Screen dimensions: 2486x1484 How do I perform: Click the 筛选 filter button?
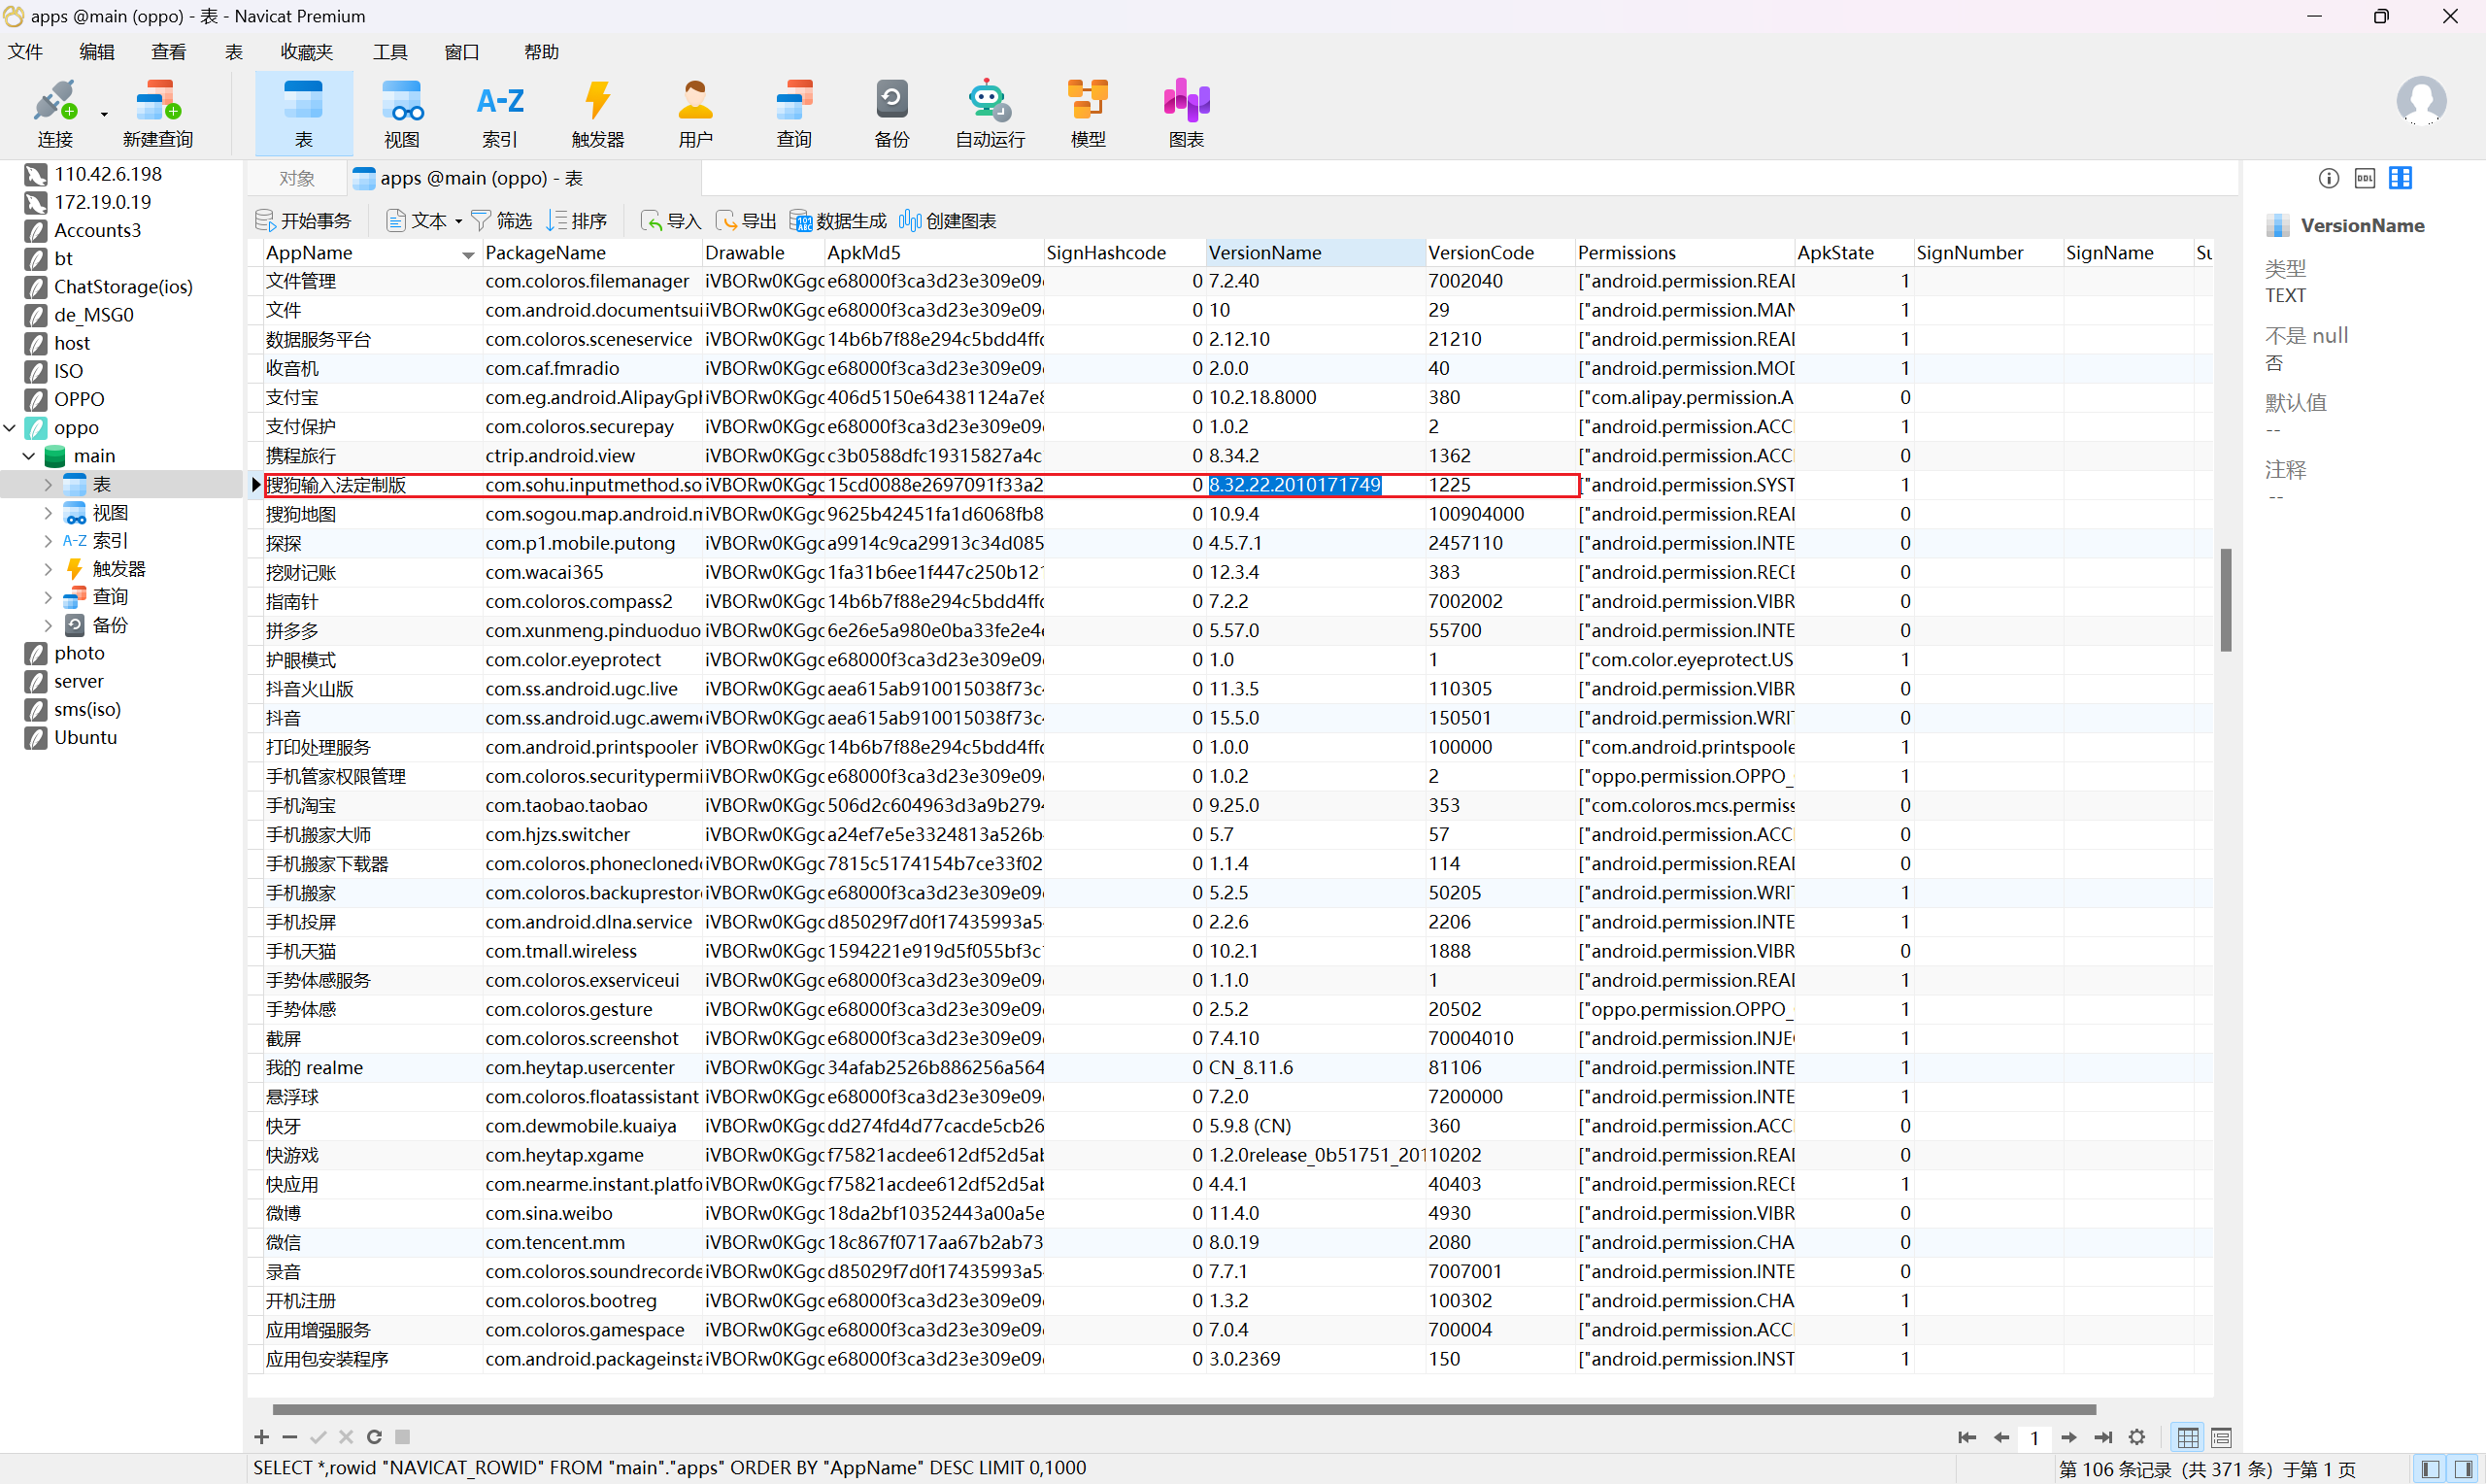[502, 220]
